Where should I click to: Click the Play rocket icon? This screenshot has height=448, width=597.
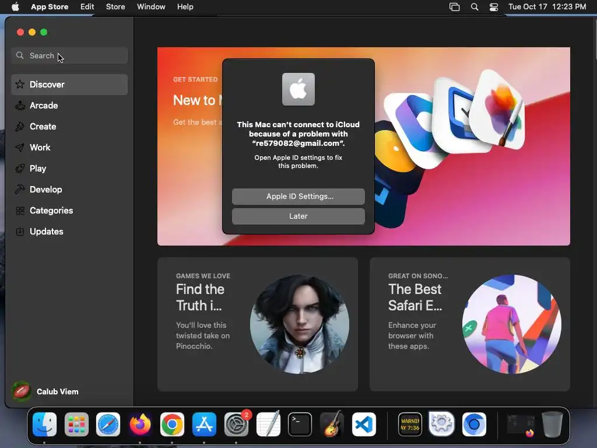pyautogui.click(x=20, y=168)
